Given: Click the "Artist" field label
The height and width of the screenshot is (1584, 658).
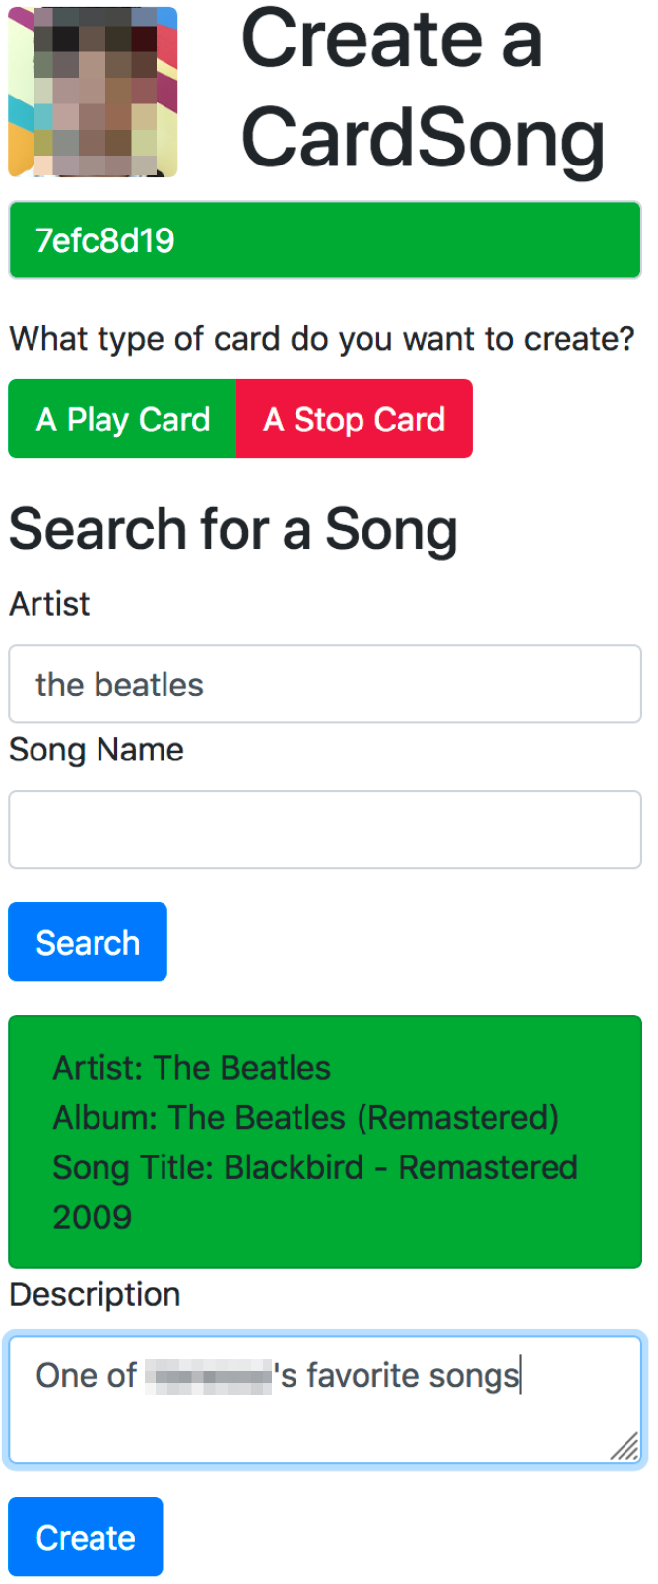Looking at the screenshot, I should click(x=49, y=604).
